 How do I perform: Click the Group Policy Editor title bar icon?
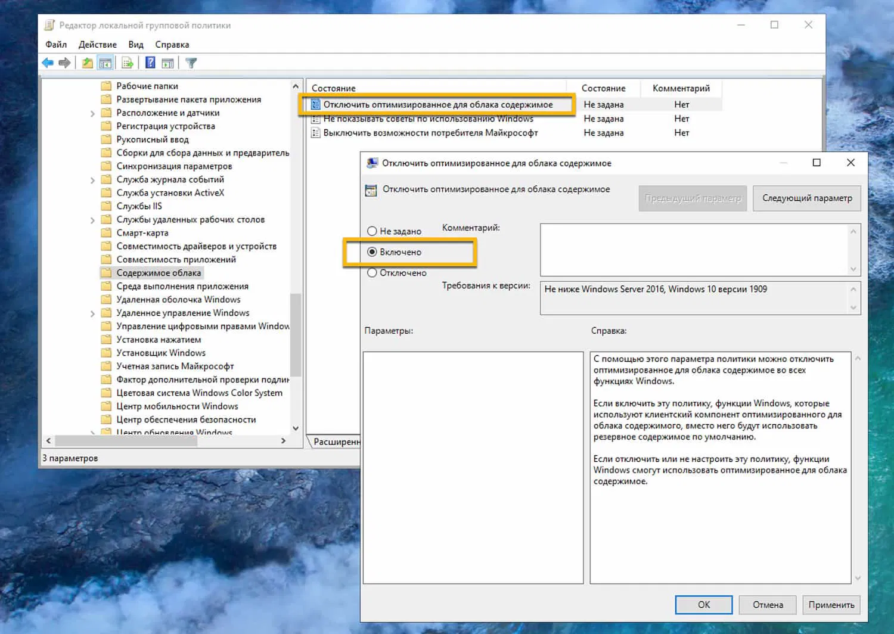(x=50, y=25)
